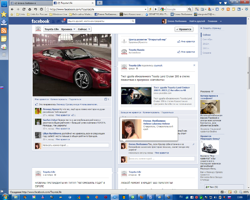Open the tab list dropdown arrow at top right

[x=220, y=3]
